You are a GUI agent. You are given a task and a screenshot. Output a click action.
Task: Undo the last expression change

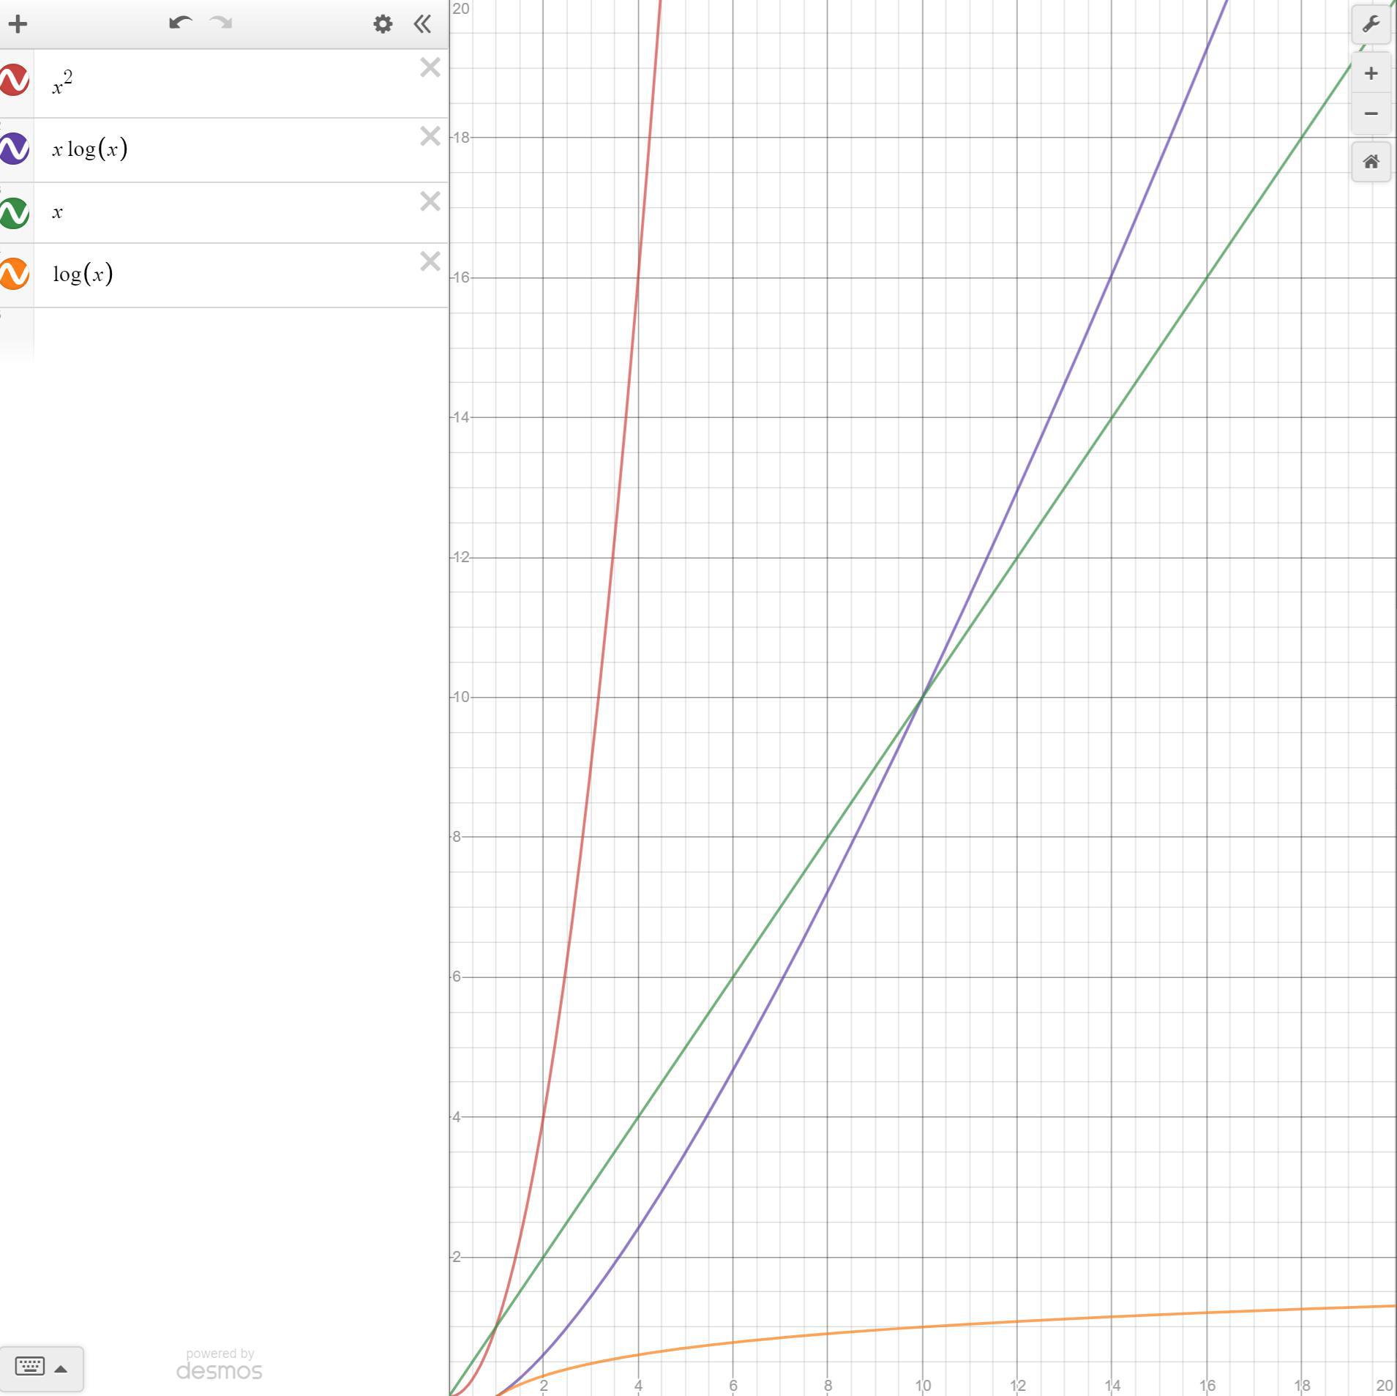pos(180,23)
